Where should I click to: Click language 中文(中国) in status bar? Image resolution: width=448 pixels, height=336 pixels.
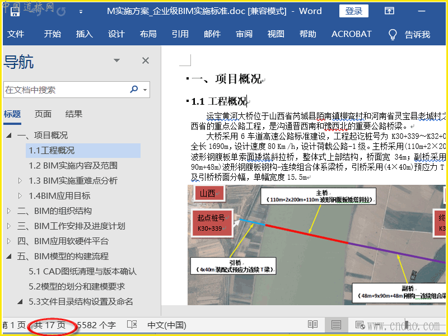click(x=167, y=325)
